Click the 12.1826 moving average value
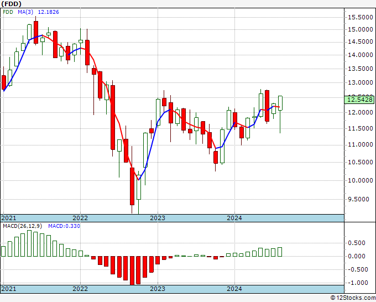The width and height of the screenshot is (376, 302). [48, 12]
